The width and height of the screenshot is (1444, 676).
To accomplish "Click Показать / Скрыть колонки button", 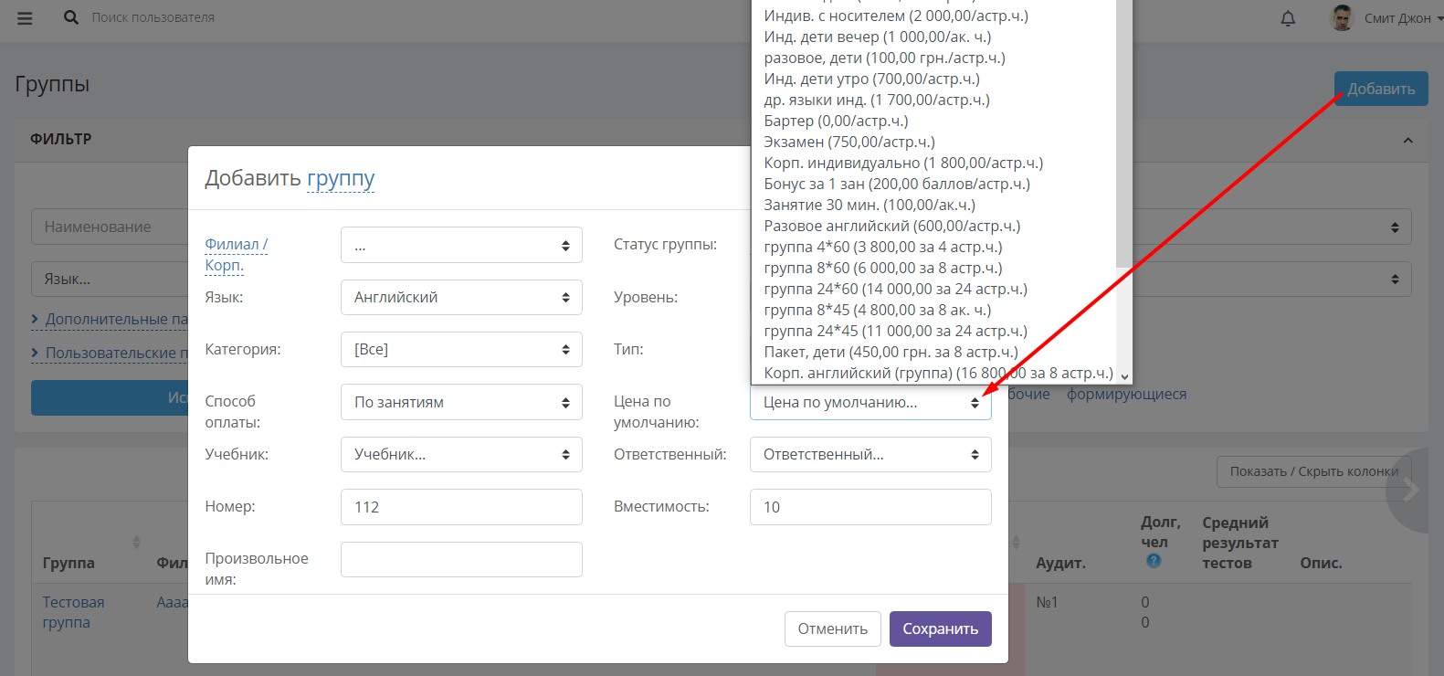I will [x=1314, y=471].
